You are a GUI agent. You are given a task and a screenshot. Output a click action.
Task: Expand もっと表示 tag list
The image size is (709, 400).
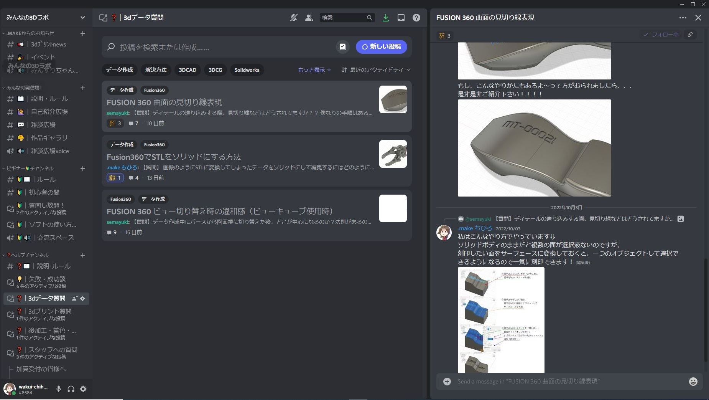pos(314,70)
